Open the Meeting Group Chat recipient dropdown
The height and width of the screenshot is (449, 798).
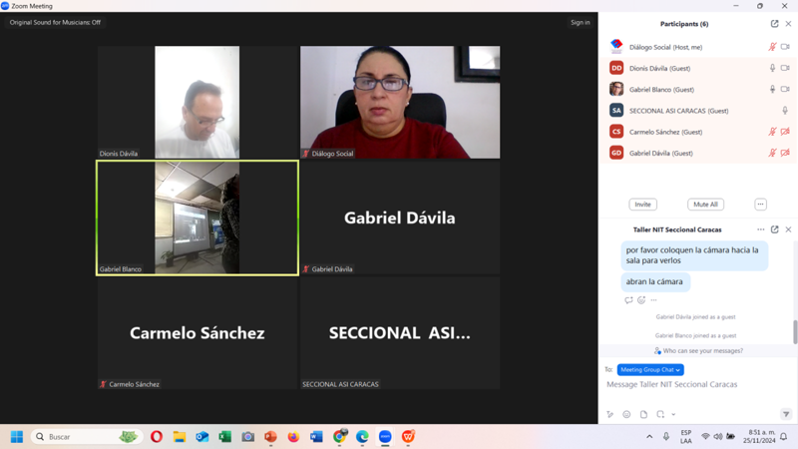click(x=650, y=369)
